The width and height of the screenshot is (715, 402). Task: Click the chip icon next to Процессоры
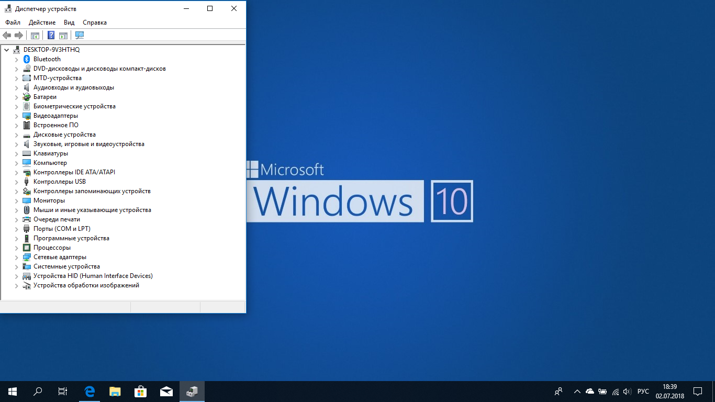tap(27, 248)
